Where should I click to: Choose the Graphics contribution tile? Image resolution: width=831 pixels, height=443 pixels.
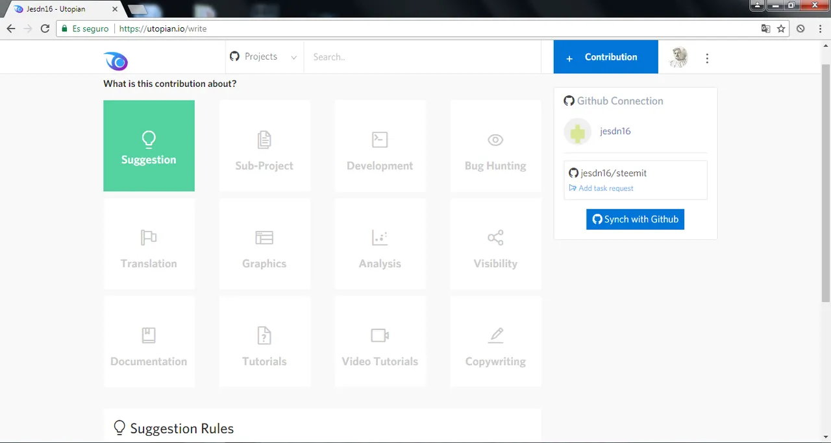(x=264, y=244)
